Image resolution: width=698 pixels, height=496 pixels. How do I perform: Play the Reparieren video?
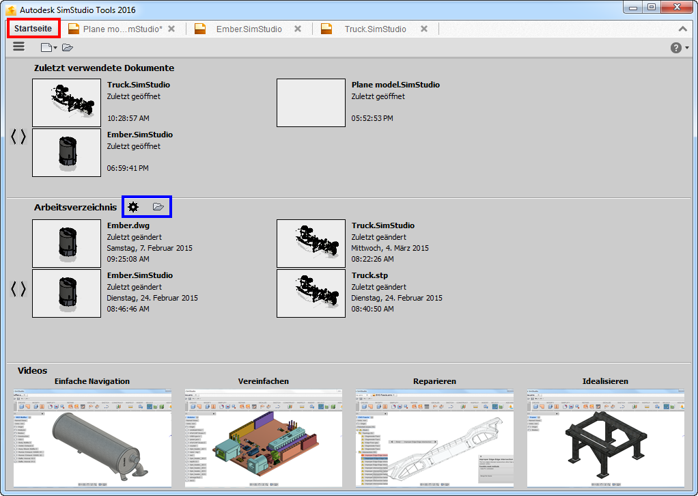pos(434,438)
